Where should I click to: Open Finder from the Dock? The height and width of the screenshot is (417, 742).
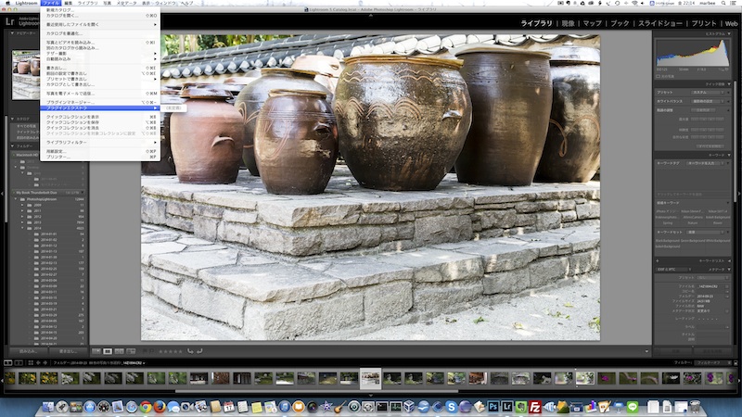[x=48, y=407]
